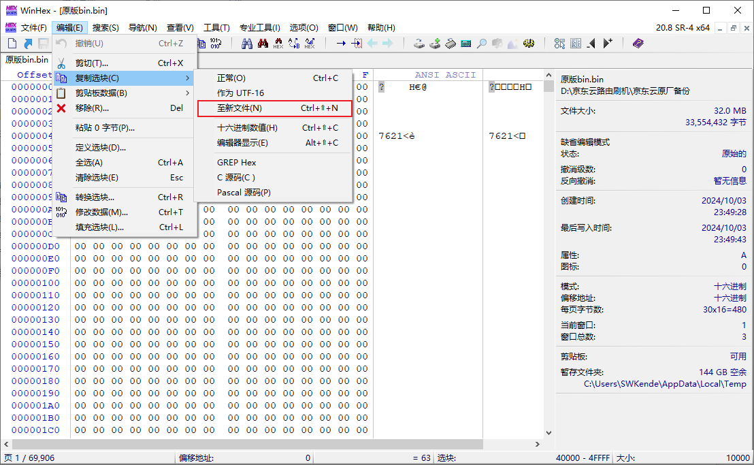This screenshot has width=754, height=465.
Task: Choose 填充选块(L)... from the Edit menu
Action: (99, 227)
